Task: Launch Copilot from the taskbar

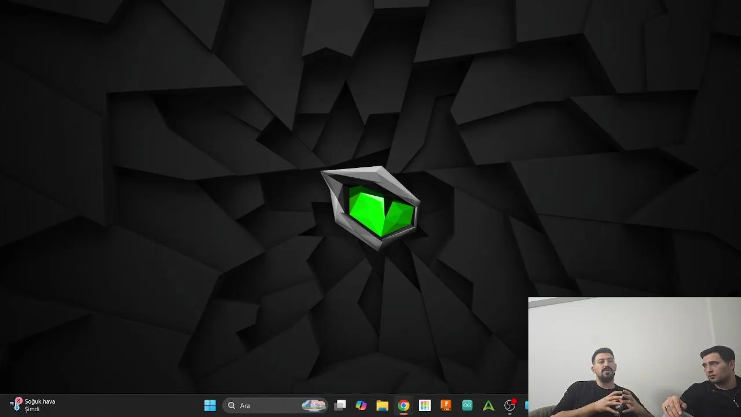Action: click(x=361, y=405)
